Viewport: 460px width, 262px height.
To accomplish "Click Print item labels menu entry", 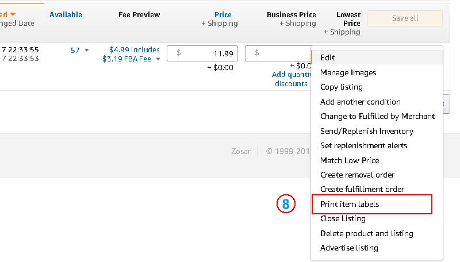I will [350, 204].
